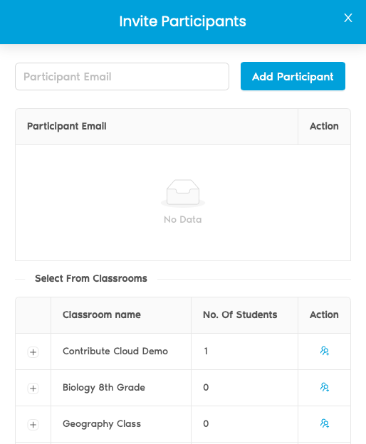This screenshot has height=444, width=366.
Task: Focus the Participant Email input field
Action: (x=122, y=76)
